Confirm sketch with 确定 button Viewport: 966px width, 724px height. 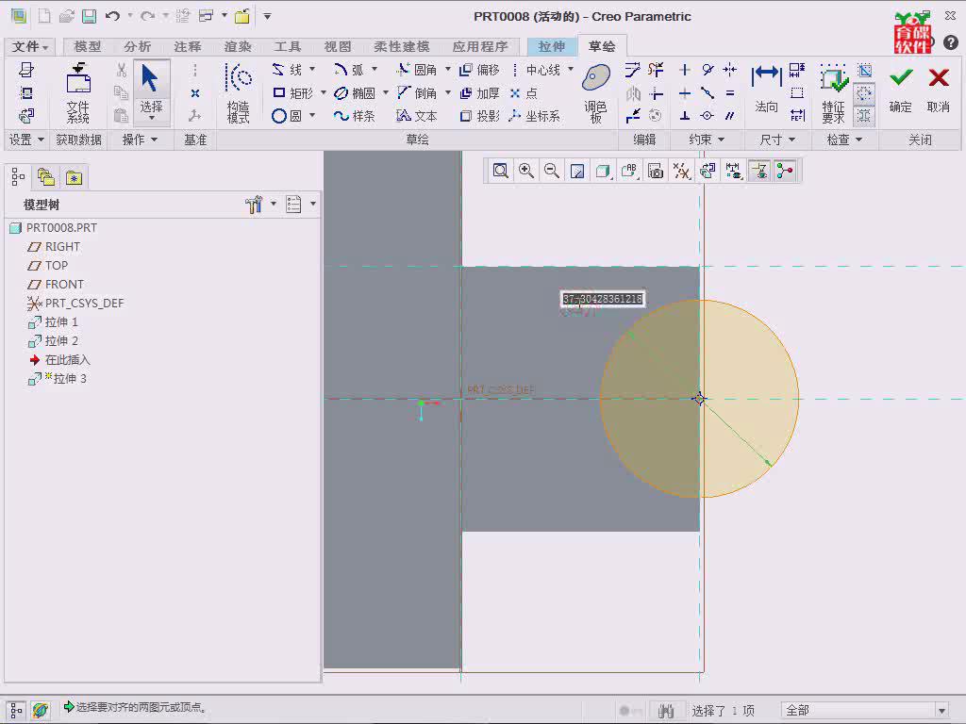click(901, 89)
